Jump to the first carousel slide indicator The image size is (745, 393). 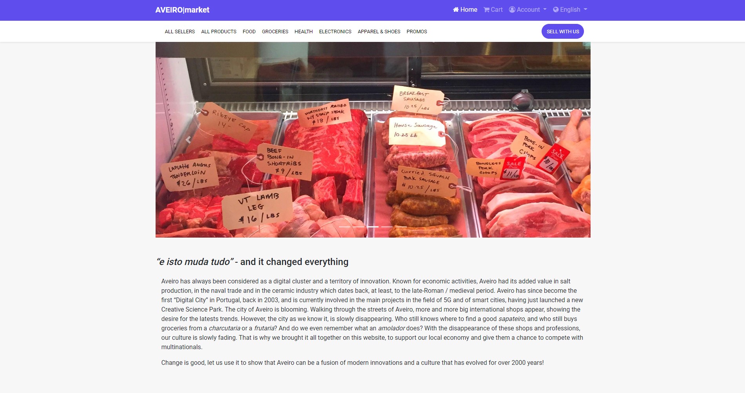pyautogui.click(x=344, y=227)
